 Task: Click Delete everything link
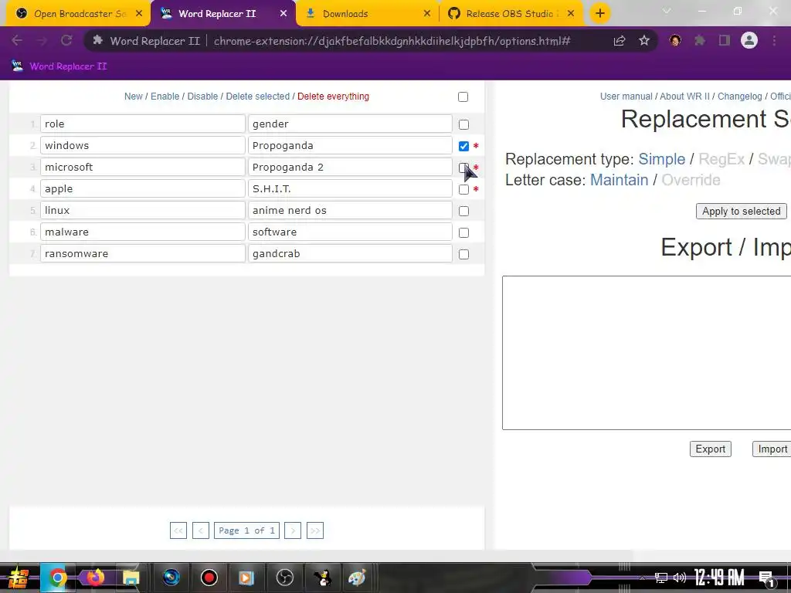coord(333,97)
